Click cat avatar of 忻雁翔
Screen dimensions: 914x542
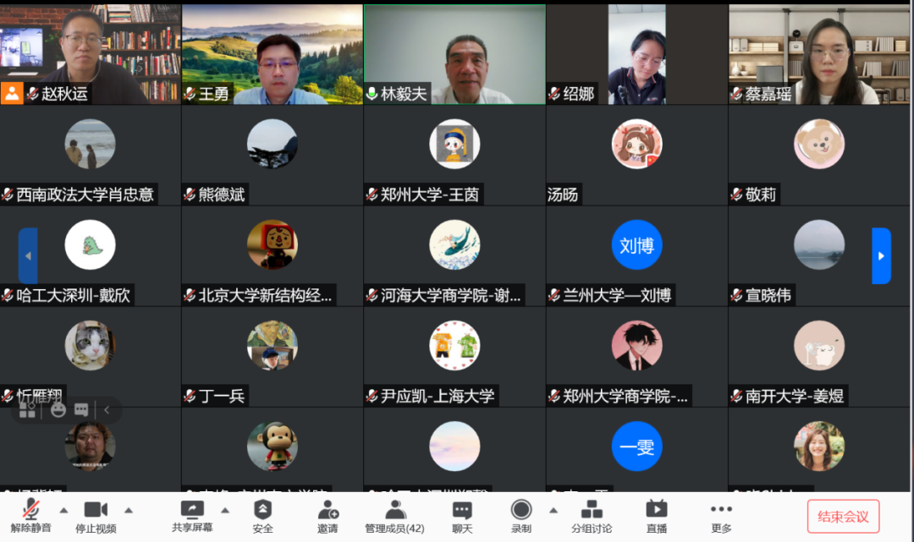pos(90,345)
